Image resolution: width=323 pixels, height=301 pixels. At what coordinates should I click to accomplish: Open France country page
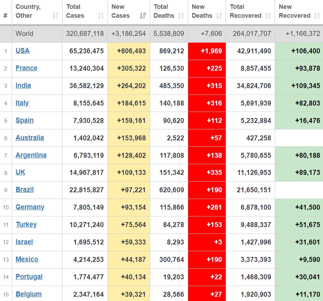(26, 68)
